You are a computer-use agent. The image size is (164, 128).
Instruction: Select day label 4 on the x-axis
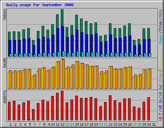click(25, 124)
